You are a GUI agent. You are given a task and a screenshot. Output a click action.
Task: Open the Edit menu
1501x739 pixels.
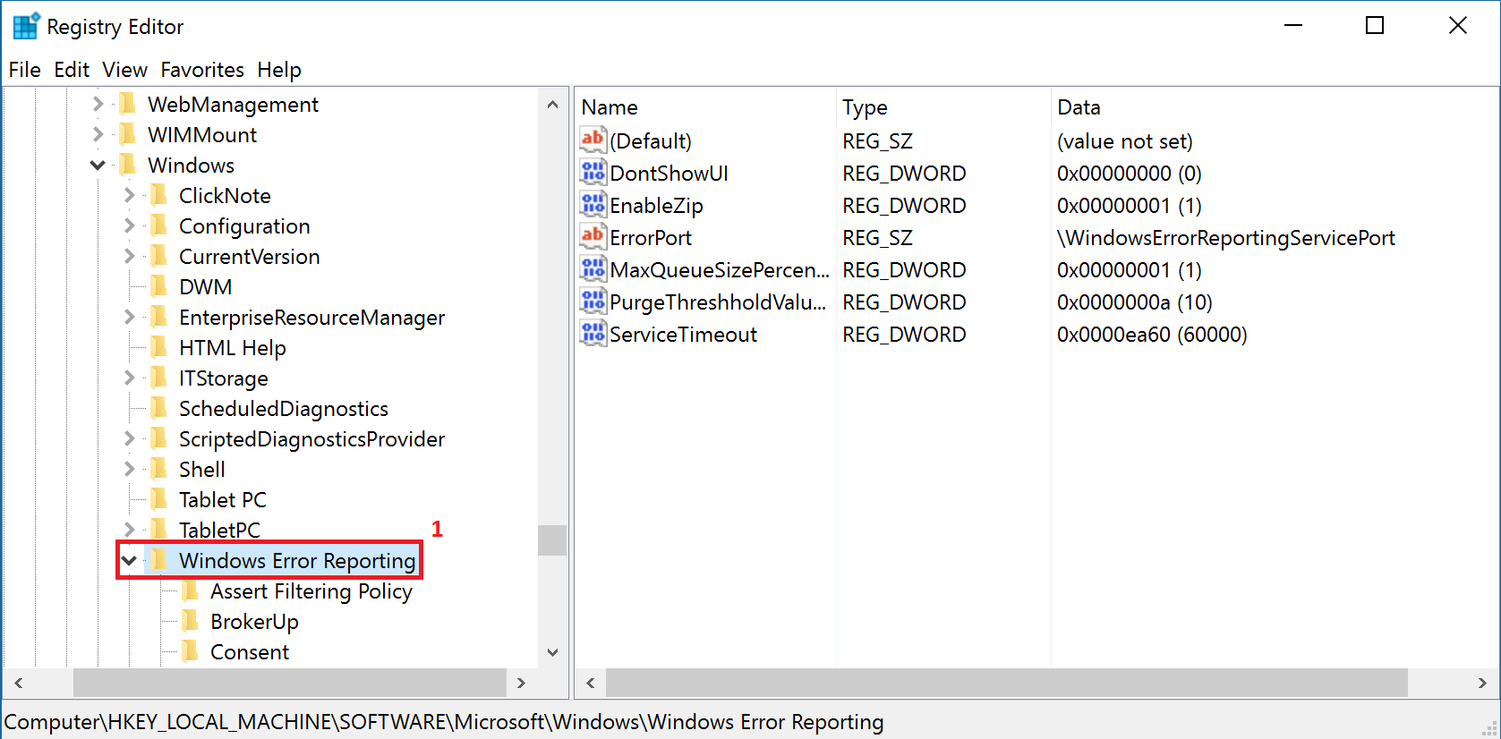(x=72, y=70)
